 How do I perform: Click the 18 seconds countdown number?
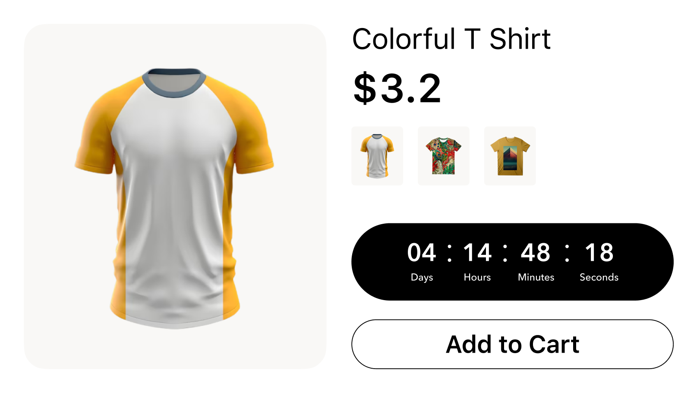[599, 253]
